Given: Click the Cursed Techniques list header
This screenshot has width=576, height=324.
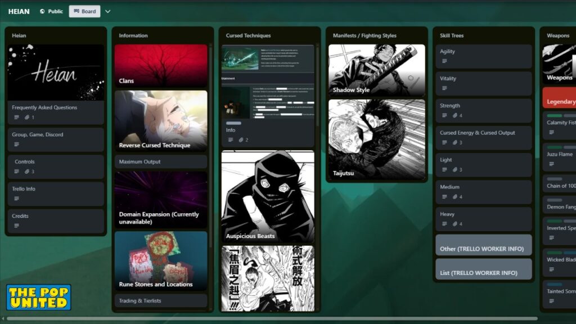Looking at the screenshot, I should pyautogui.click(x=248, y=35).
